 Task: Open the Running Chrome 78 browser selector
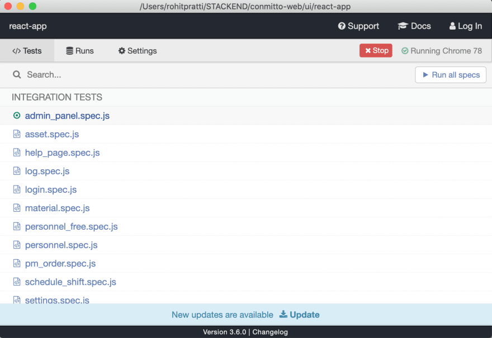[x=442, y=51]
